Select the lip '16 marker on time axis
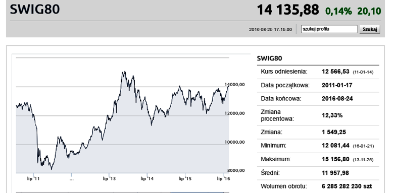Screen dimensions: 397x193 tap(223, 179)
